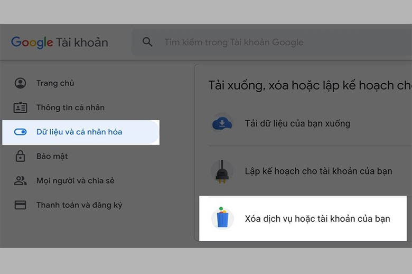Viewport: 412px width, 274px height.
Task: Click the Google logo in the header
Action: tap(32, 42)
